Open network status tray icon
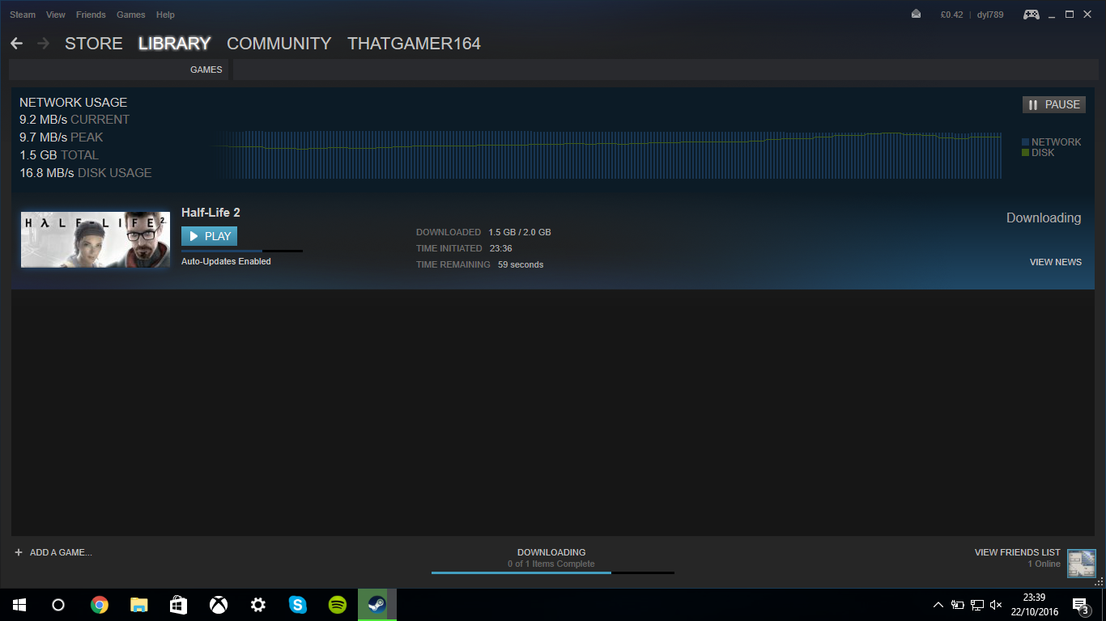The width and height of the screenshot is (1106, 621). pyautogui.click(x=977, y=605)
